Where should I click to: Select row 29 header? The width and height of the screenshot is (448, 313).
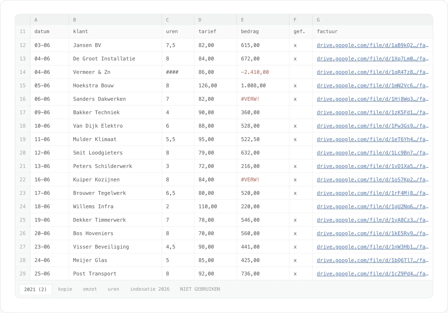(23, 274)
